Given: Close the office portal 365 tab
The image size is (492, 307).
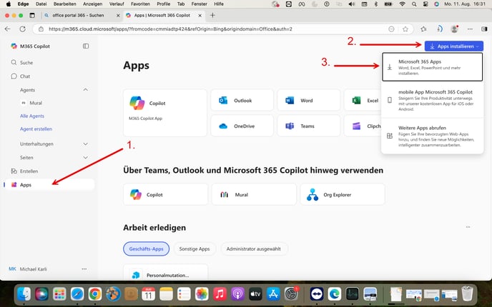Looking at the screenshot, I should (118, 15).
